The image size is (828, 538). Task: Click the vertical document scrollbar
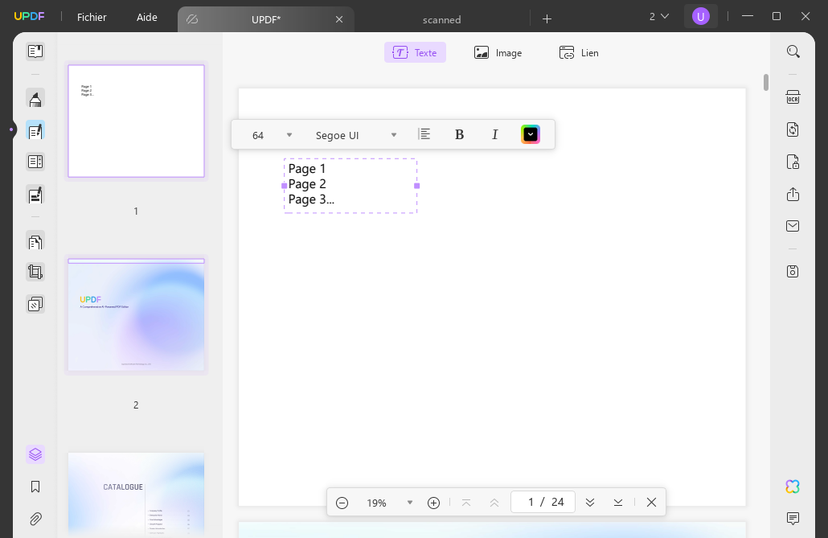point(765,83)
